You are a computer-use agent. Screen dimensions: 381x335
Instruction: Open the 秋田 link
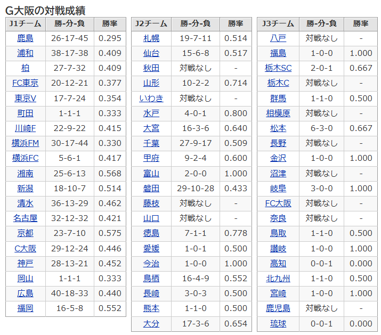[151, 68]
